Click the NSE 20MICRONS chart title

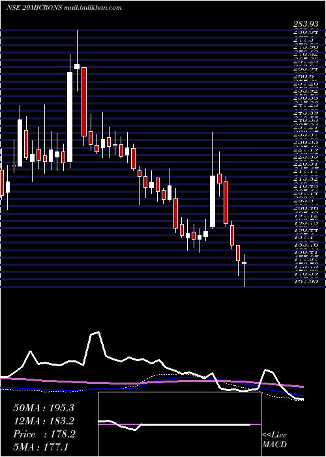coord(34,8)
